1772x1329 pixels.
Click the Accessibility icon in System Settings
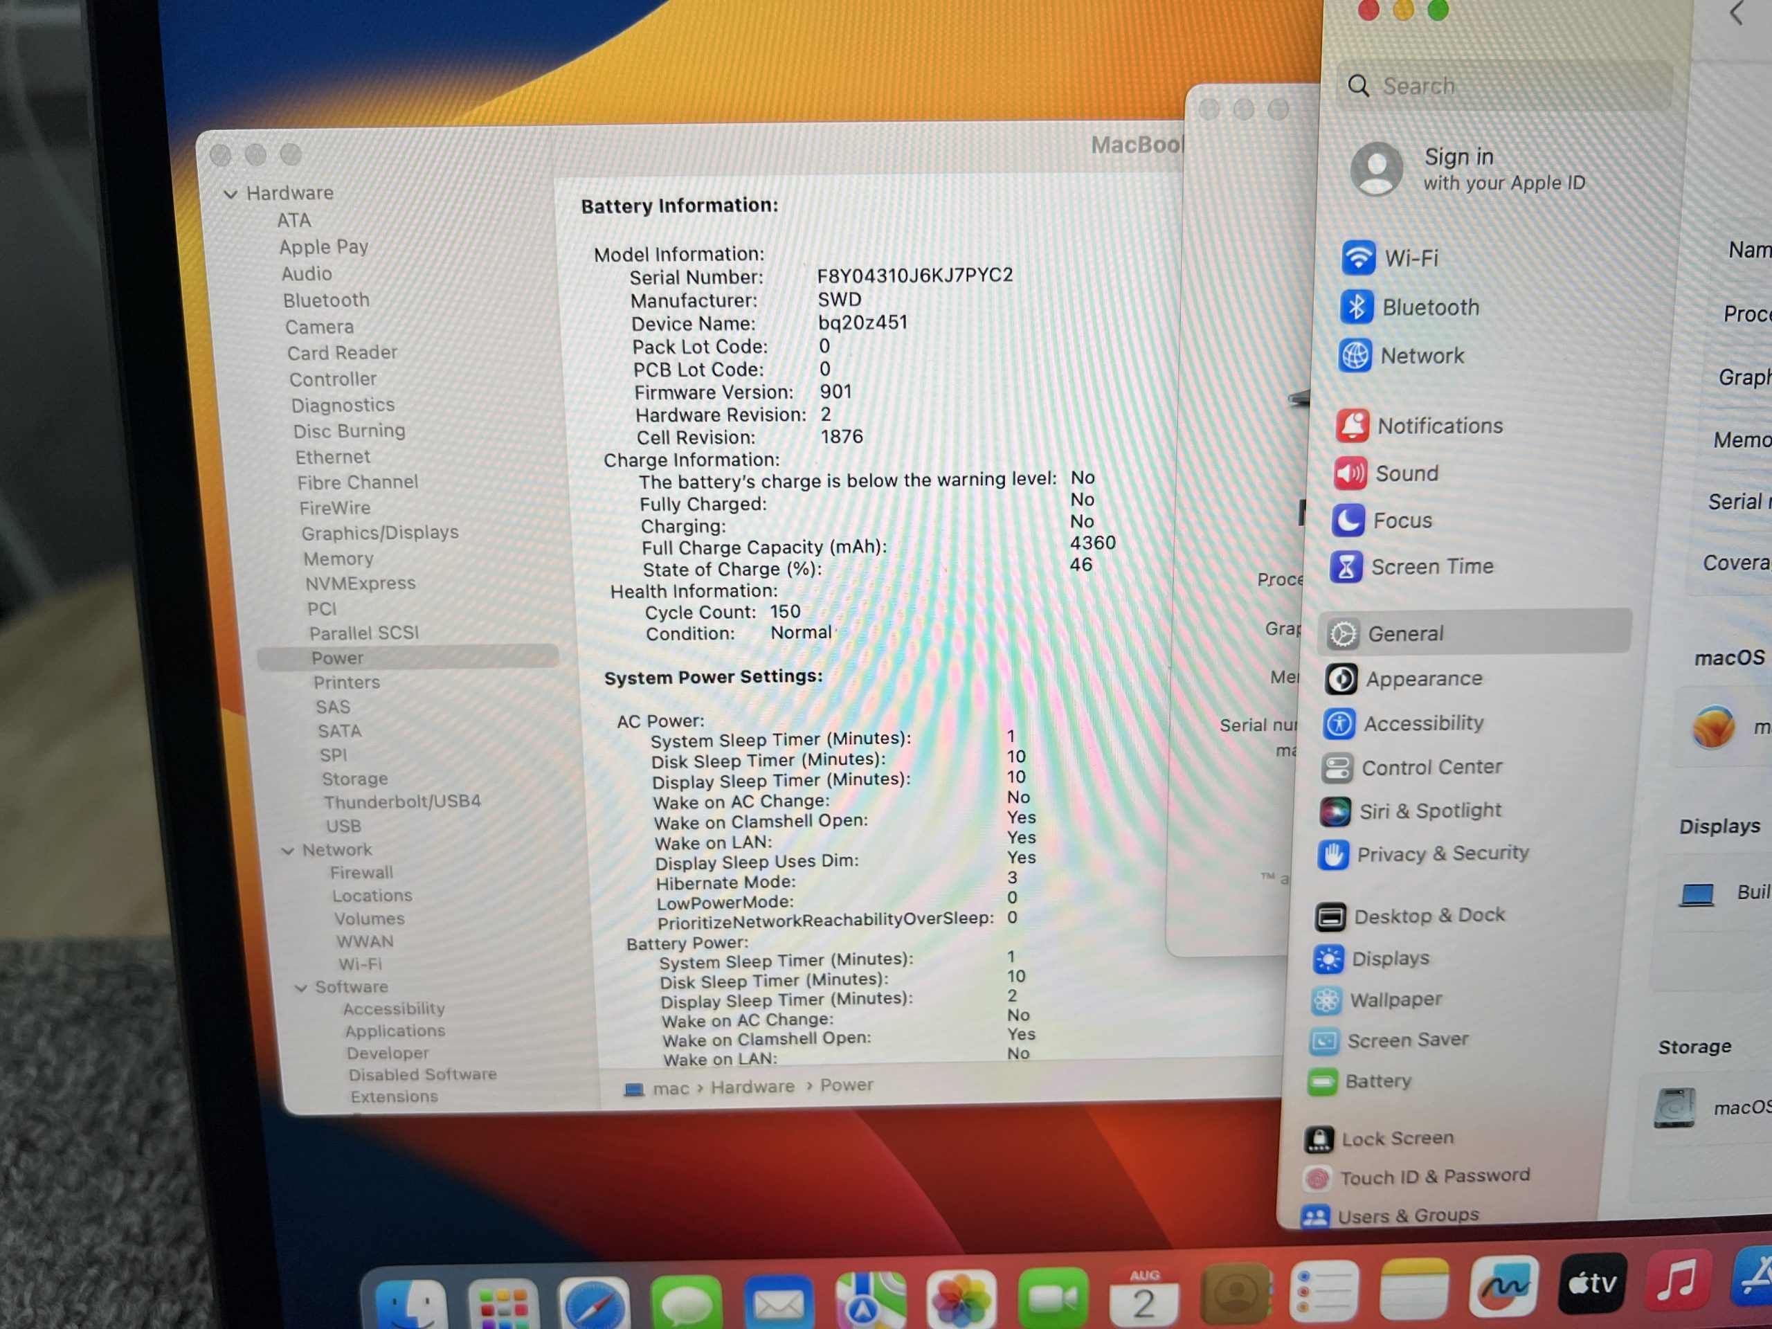(x=1339, y=724)
